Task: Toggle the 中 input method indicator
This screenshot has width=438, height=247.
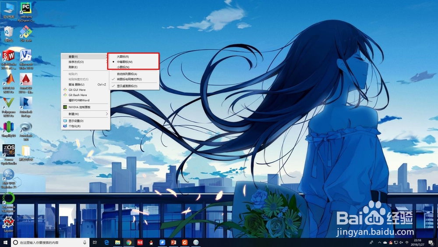Action: point(407,243)
